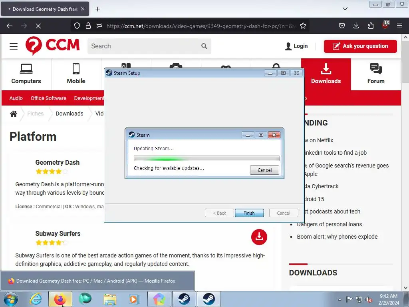
Task: Click the red Subway Surfers download icon
Action: pos(259,237)
